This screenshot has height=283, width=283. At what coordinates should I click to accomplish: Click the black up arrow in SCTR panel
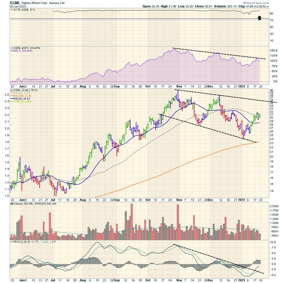pos(259,18)
